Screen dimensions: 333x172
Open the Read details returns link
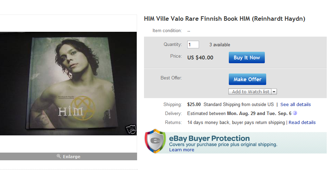pos(302,122)
